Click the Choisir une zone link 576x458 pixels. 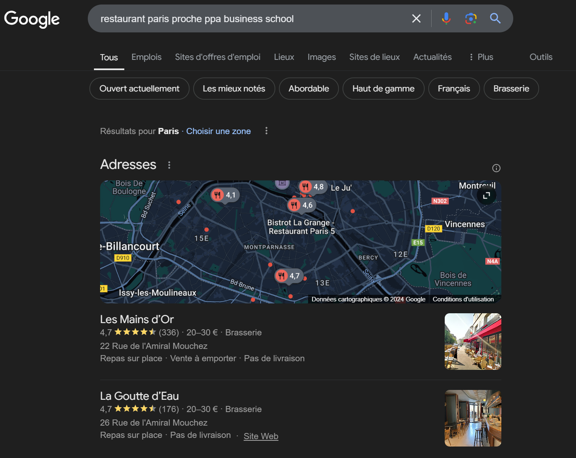pyautogui.click(x=218, y=131)
